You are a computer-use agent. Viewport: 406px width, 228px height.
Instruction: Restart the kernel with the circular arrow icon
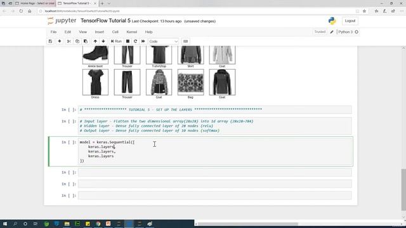point(135,41)
